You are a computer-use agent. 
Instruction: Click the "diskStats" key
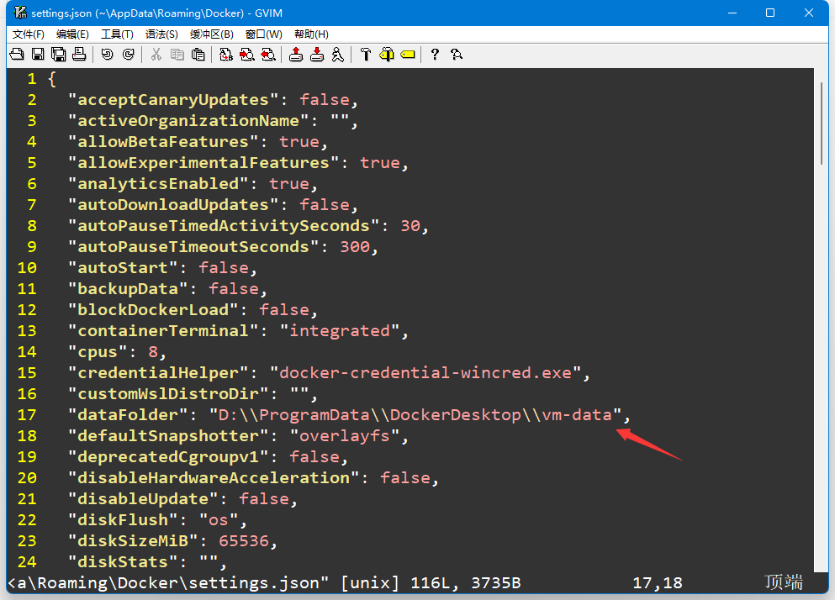click(x=123, y=562)
